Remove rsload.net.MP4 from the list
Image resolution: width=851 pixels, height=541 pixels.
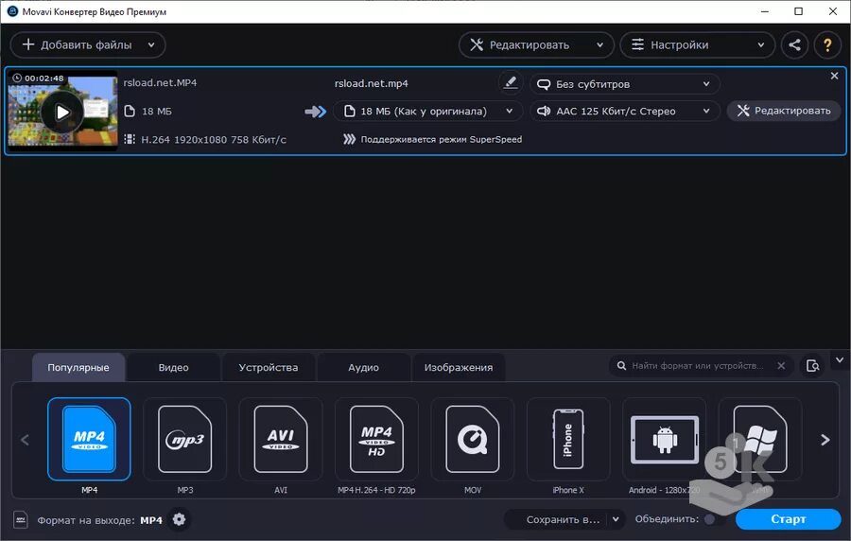click(x=834, y=76)
